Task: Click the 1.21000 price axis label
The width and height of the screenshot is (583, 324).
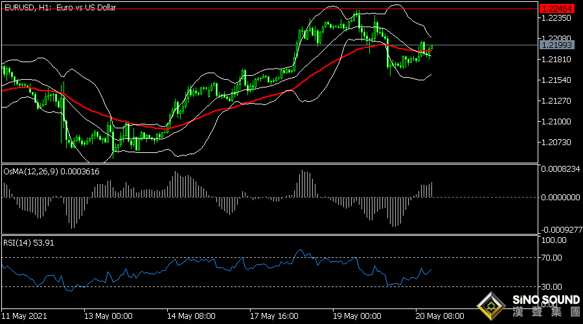Action: pyautogui.click(x=556, y=122)
